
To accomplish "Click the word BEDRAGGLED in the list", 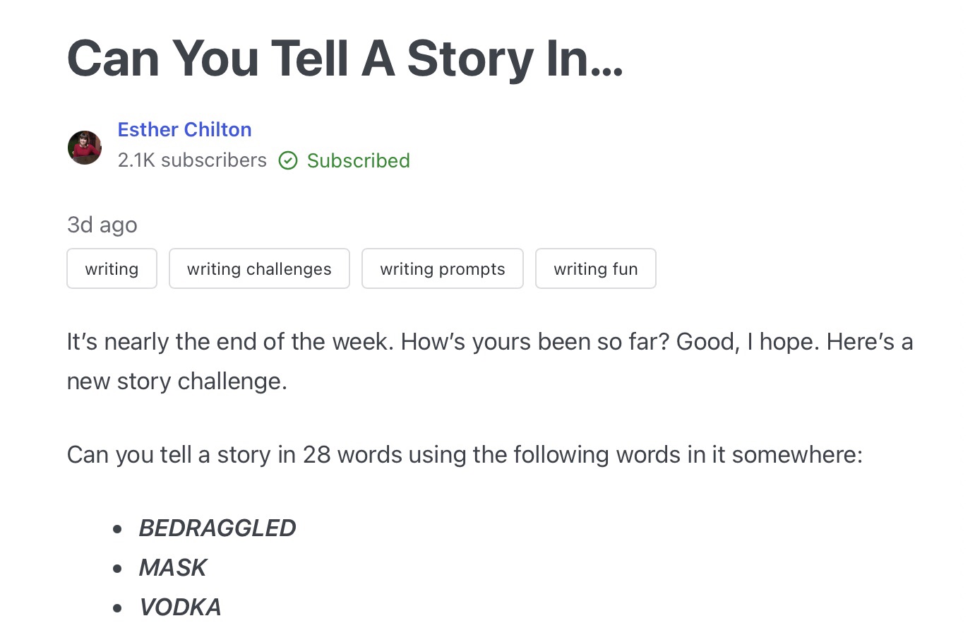I will click(217, 528).
